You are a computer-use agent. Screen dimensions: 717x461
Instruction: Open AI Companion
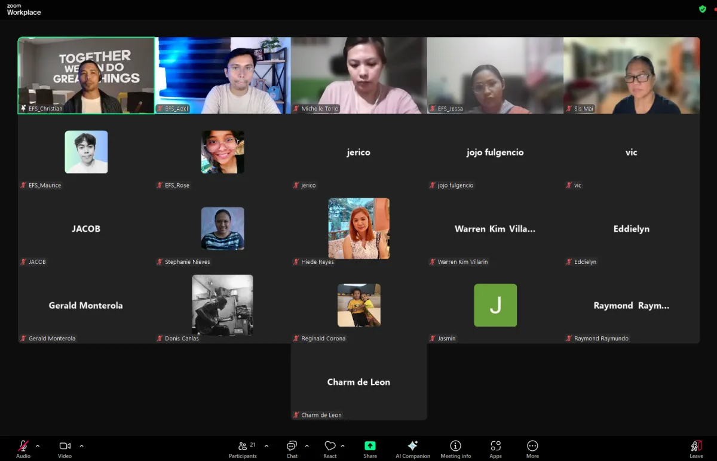click(x=412, y=448)
